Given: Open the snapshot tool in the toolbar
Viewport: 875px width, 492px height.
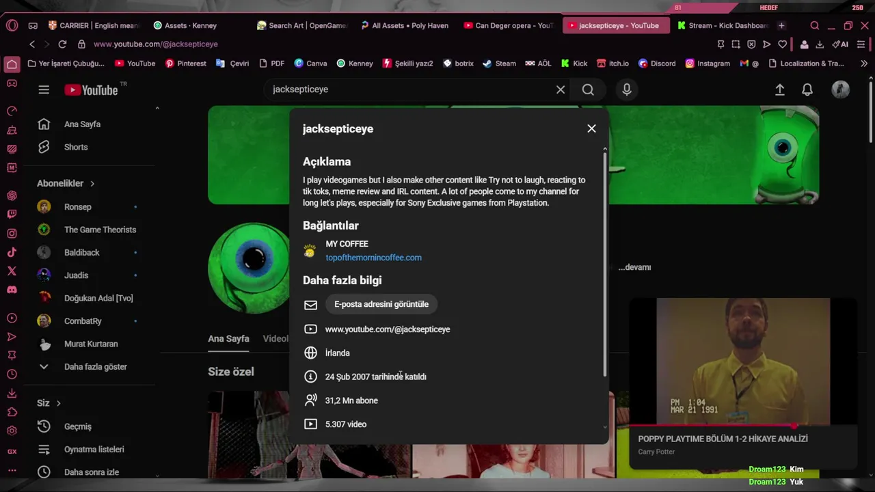Looking at the screenshot, I should (x=736, y=44).
